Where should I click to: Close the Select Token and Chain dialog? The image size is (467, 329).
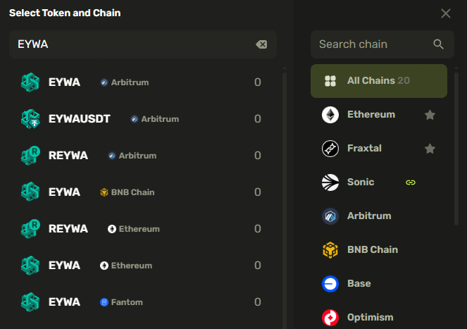[x=446, y=13]
